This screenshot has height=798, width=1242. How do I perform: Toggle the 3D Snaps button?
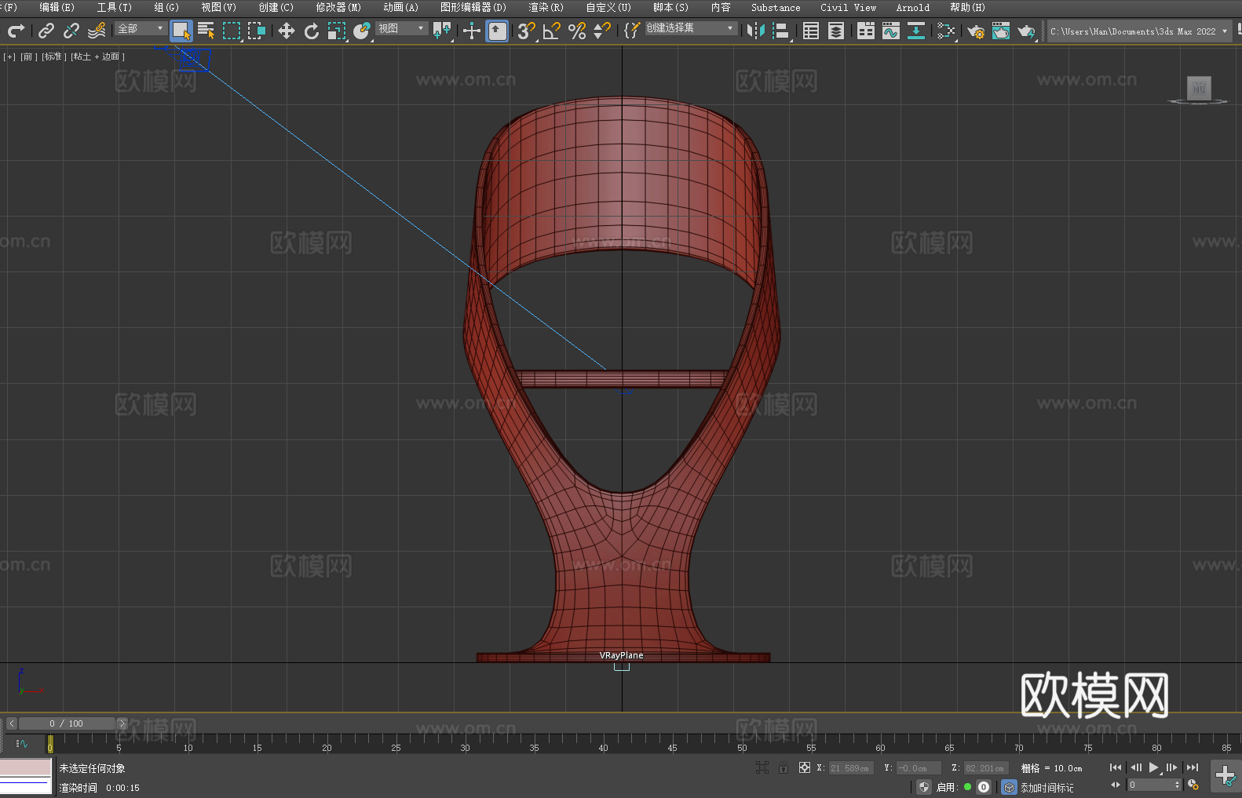coord(527,31)
